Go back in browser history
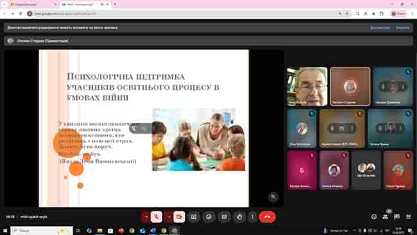417x235 pixels. [x=4, y=13]
